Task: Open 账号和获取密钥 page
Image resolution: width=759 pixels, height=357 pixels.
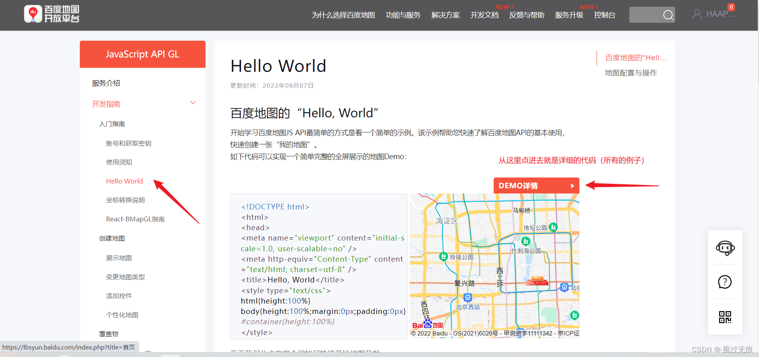Action: pyautogui.click(x=128, y=144)
